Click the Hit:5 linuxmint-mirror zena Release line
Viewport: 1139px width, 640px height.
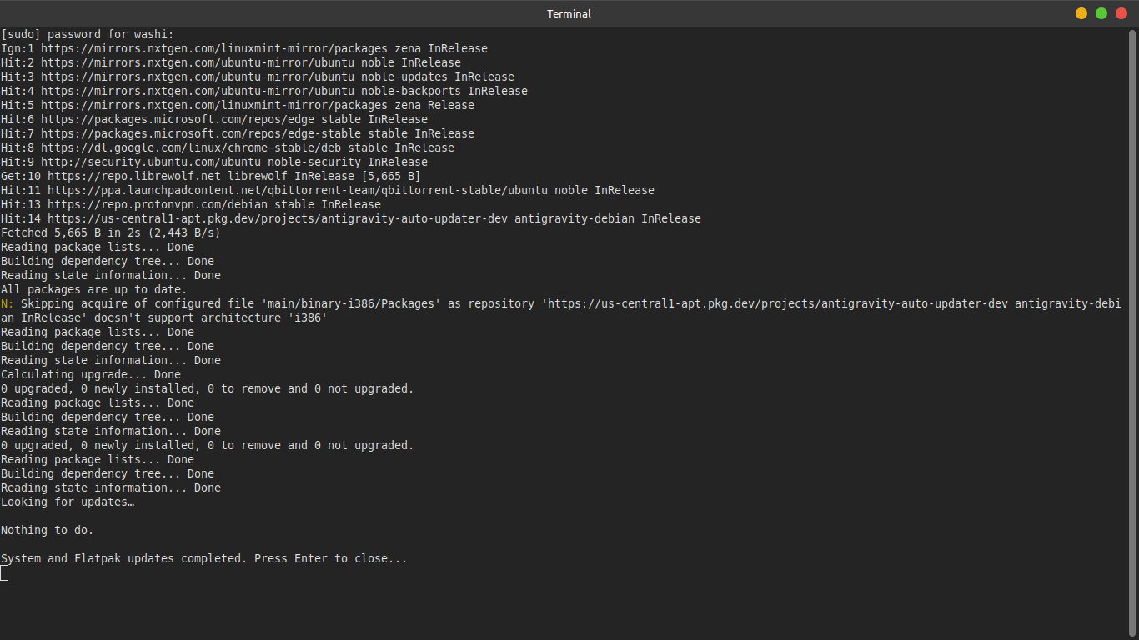click(x=238, y=105)
